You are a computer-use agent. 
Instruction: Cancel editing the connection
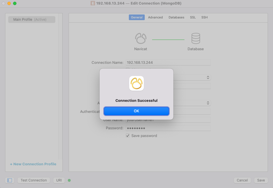coord(242,180)
